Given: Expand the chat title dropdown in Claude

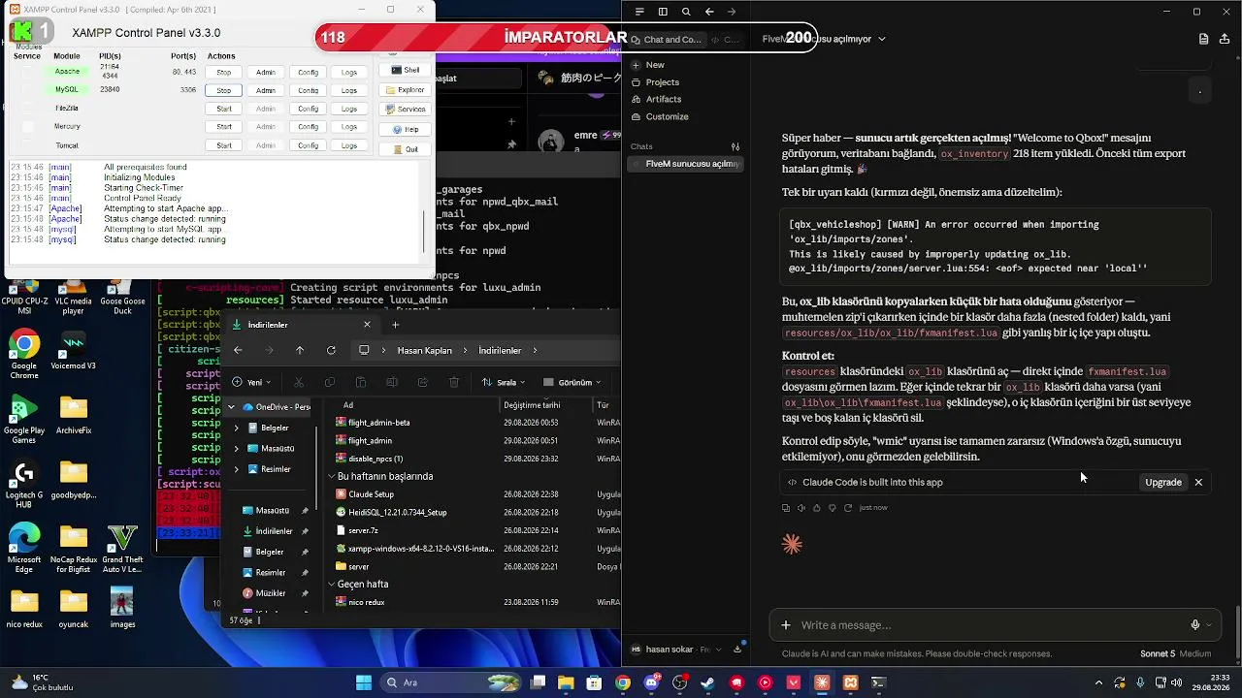Looking at the screenshot, I should tap(881, 39).
